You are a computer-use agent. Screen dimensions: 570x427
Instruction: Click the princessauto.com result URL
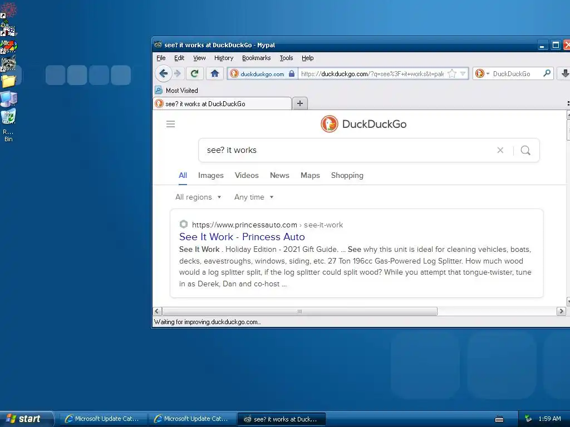pyautogui.click(x=267, y=225)
